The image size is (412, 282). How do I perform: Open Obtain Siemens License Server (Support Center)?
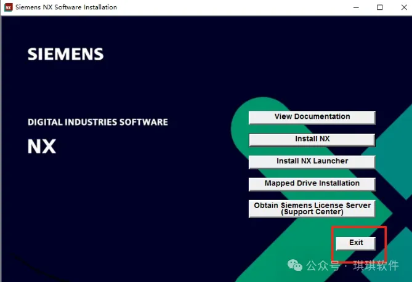coord(312,209)
